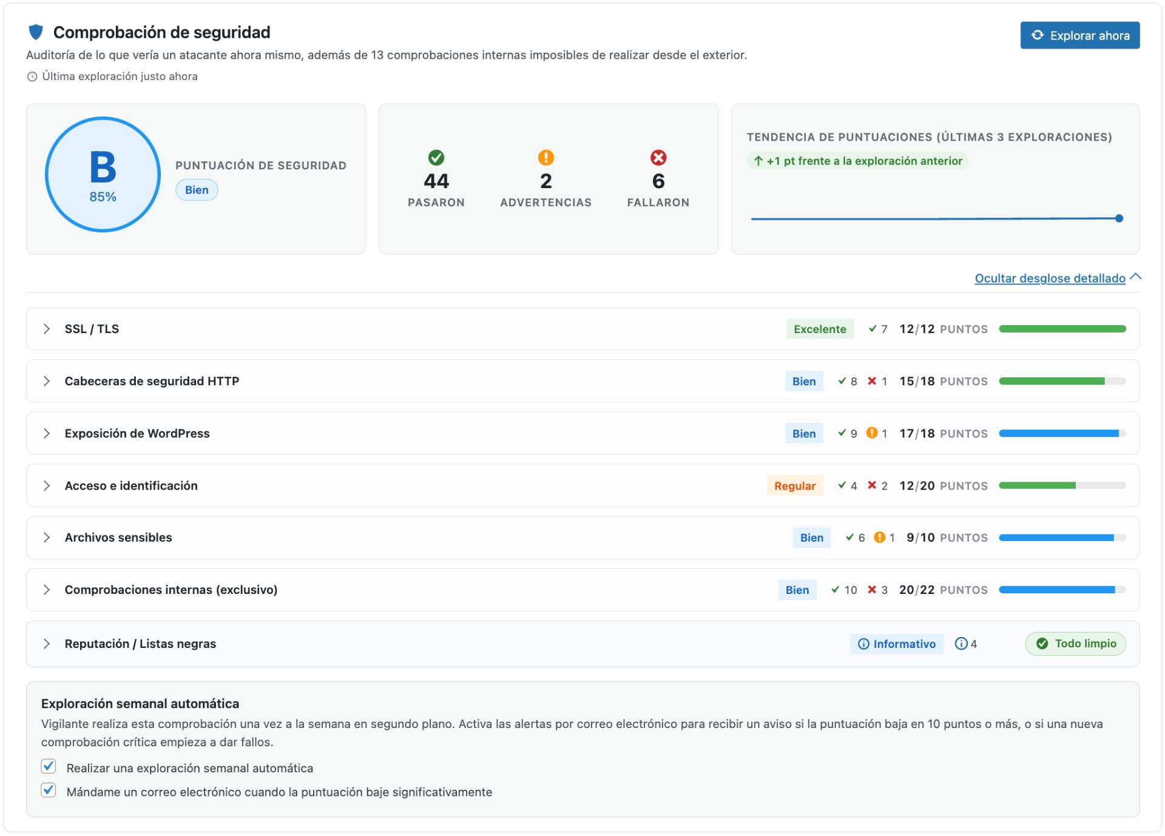The image size is (1165, 836).
Task: Expand Acceso e identificación chevron
Action: [47, 485]
